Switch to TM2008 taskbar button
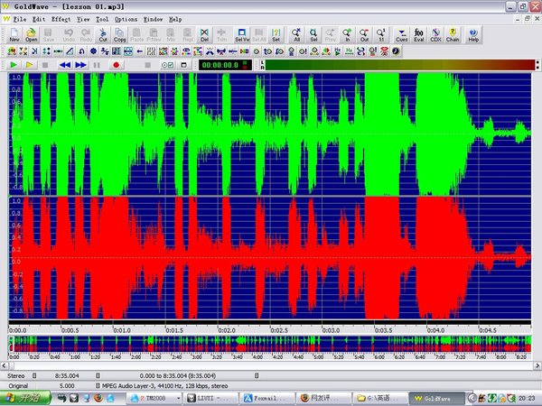This screenshot has width=542, height=406. [x=154, y=398]
